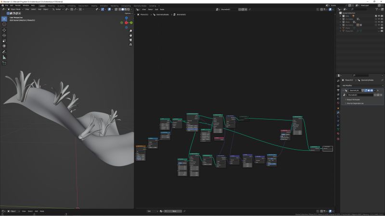Expand the Output Attributes subpanel
The width and height of the screenshot is (385, 216).
pyautogui.click(x=353, y=99)
